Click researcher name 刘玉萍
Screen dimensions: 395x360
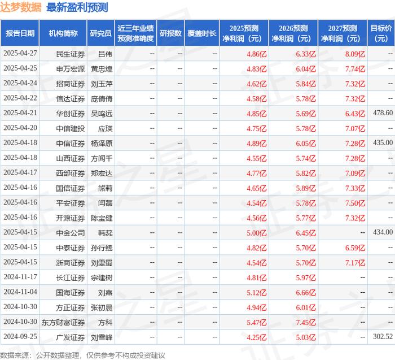[102, 84]
